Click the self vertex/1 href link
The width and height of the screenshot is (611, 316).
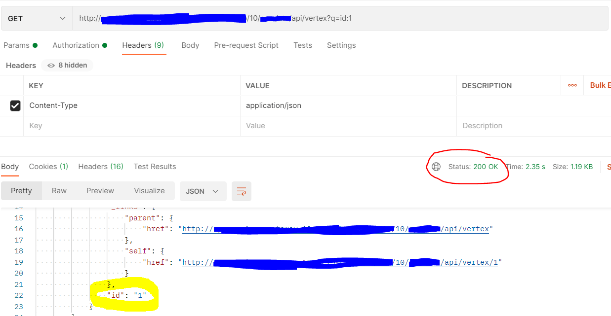pyautogui.click(x=341, y=262)
